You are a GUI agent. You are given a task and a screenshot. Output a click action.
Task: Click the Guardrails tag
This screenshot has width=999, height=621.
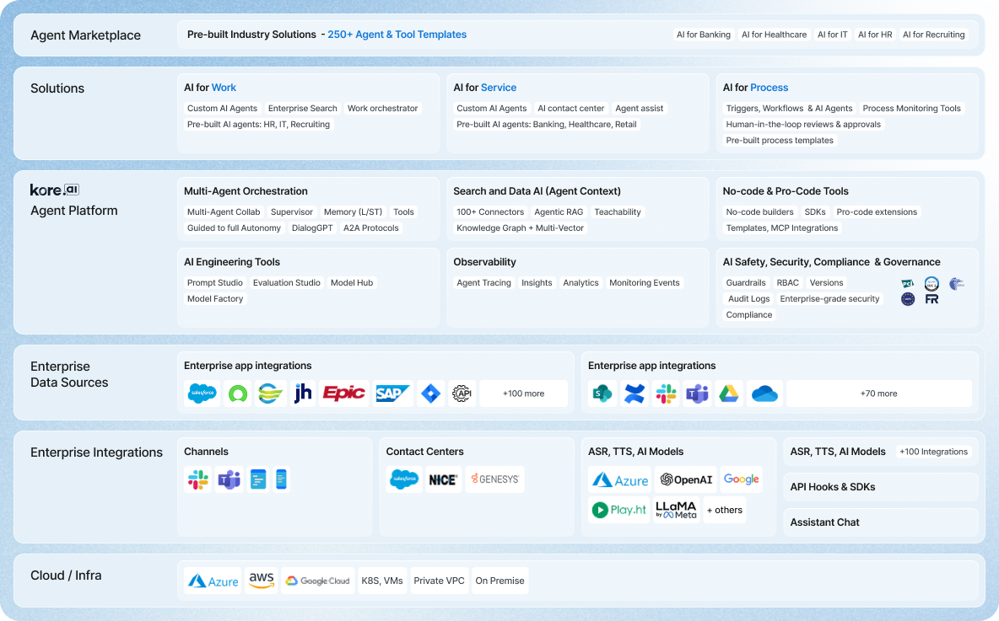(x=745, y=282)
